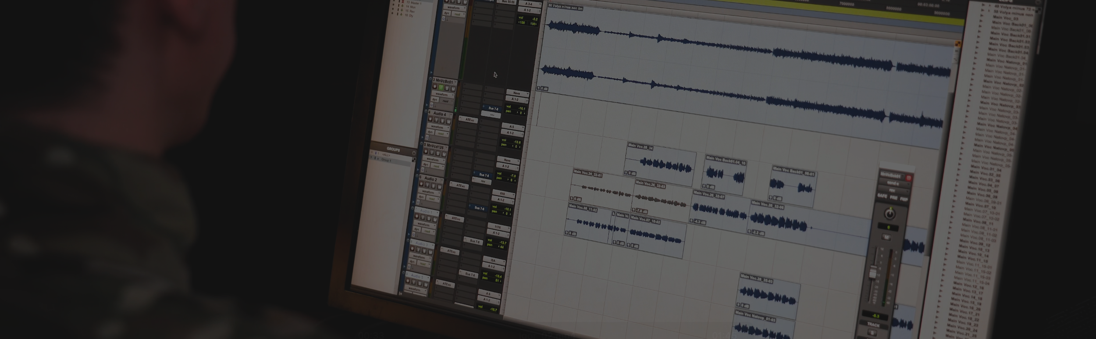
Task: Mute the 5 MnVcd126 track
Action: pyautogui.click(x=444, y=154)
